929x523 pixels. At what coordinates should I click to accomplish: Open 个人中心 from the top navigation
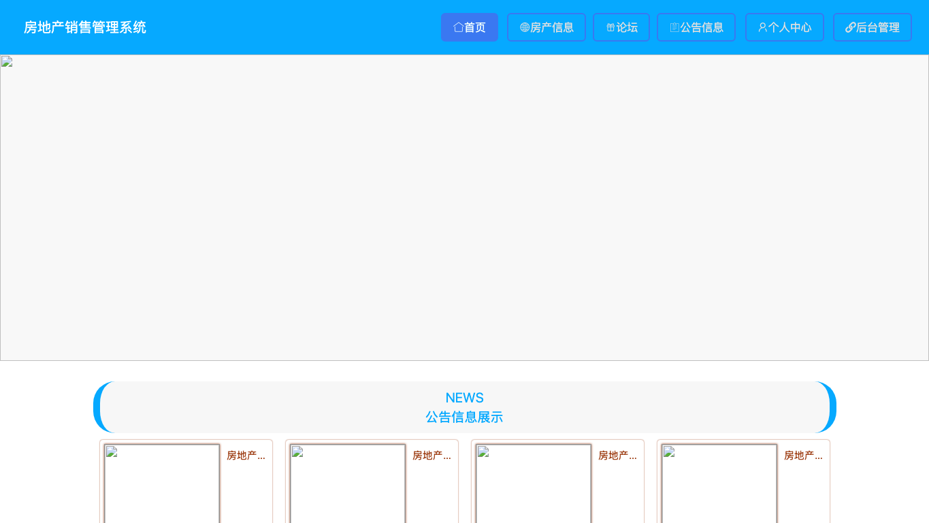(x=785, y=27)
